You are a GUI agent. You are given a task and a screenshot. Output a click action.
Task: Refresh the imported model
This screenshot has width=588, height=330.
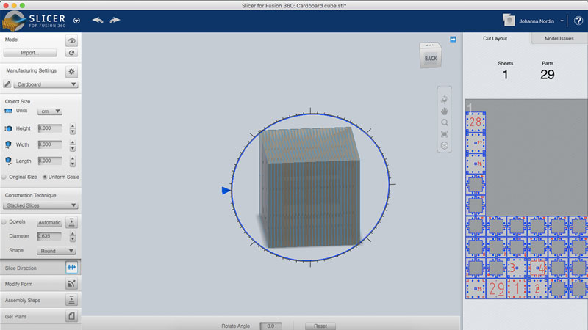point(71,53)
